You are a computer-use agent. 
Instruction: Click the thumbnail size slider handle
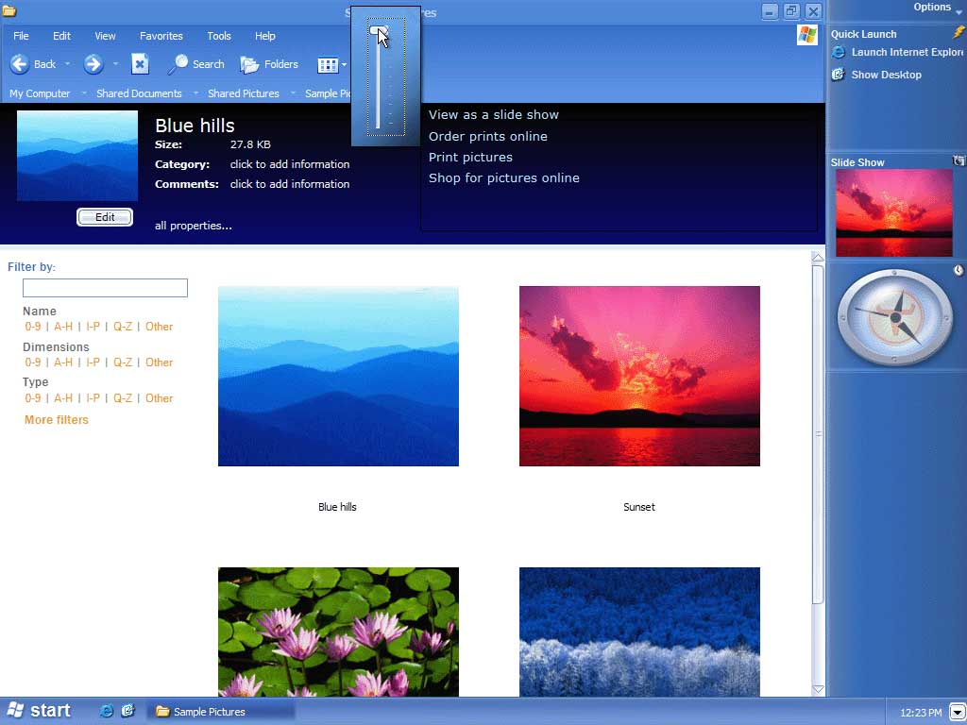tap(378, 31)
